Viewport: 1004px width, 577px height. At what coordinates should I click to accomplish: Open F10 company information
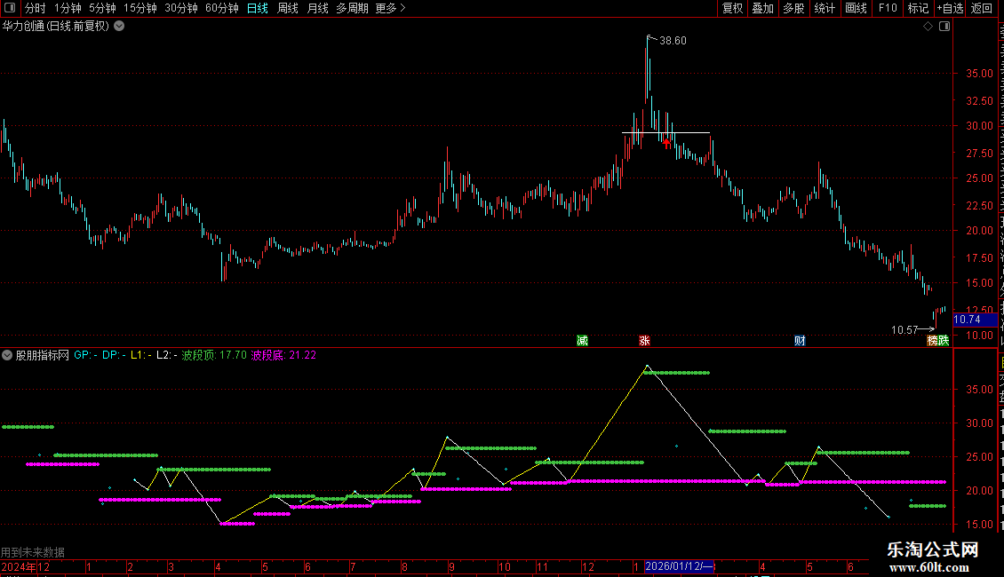(x=888, y=8)
